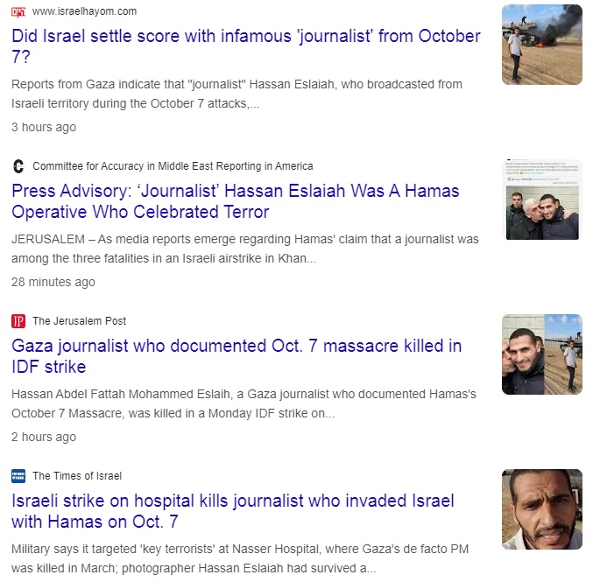The width and height of the screenshot is (600, 582).
Task: Open 'Israeli strike on hospital kills journalist' headline
Action: point(233,511)
